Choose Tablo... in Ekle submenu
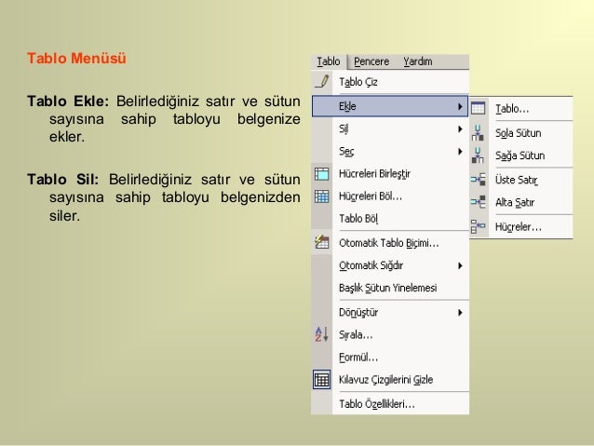Viewport: 594px width, 446px height. click(512, 109)
